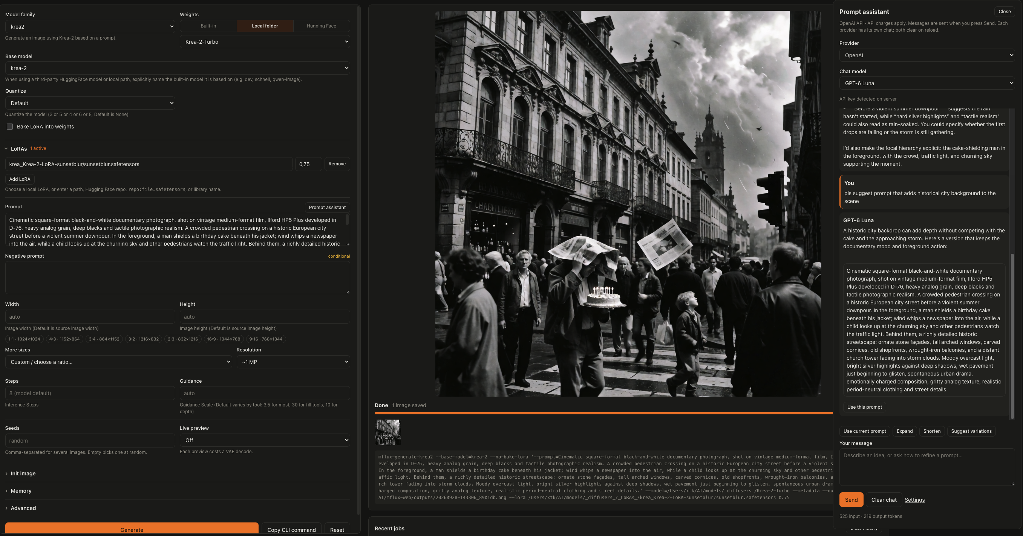The height and width of the screenshot is (536, 1023).
Task: Select the Built-in weights tab
Action: 208,26
